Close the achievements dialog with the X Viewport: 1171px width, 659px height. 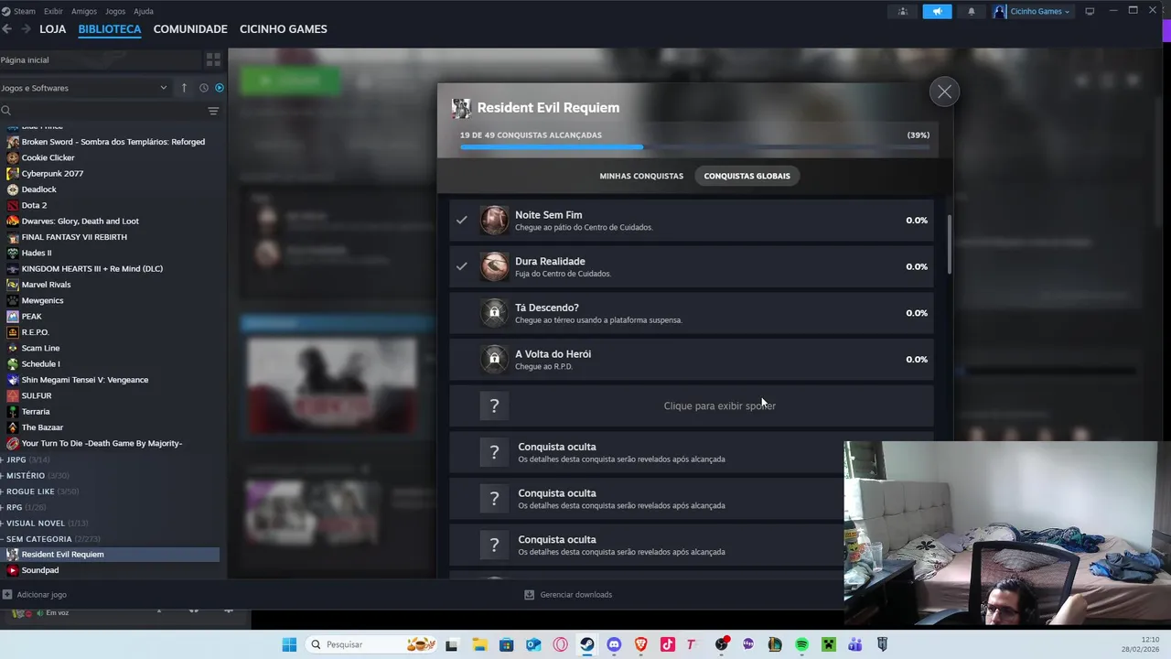click(x=944, y=92)
